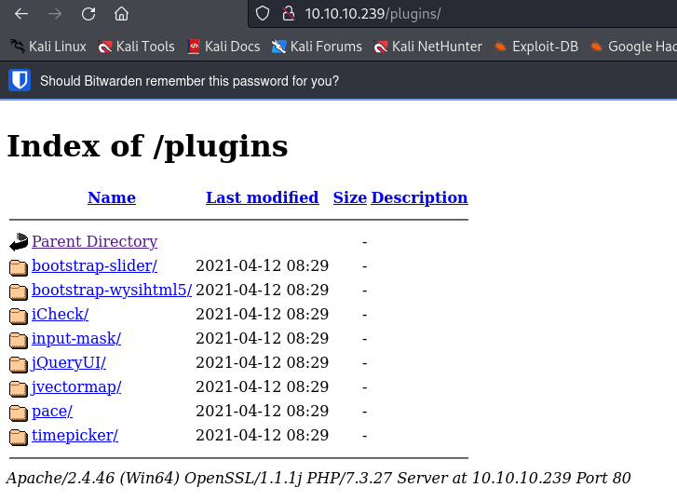The image size is (677, 501).
Task: Open the iCheck/ directory link
Action: 60,314
